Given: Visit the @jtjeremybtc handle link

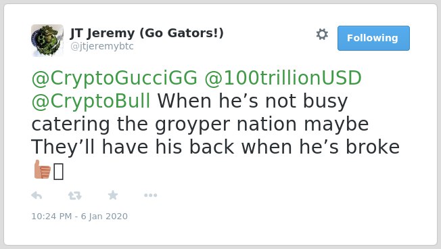Looking at the screenshot, I should point(102,46).
